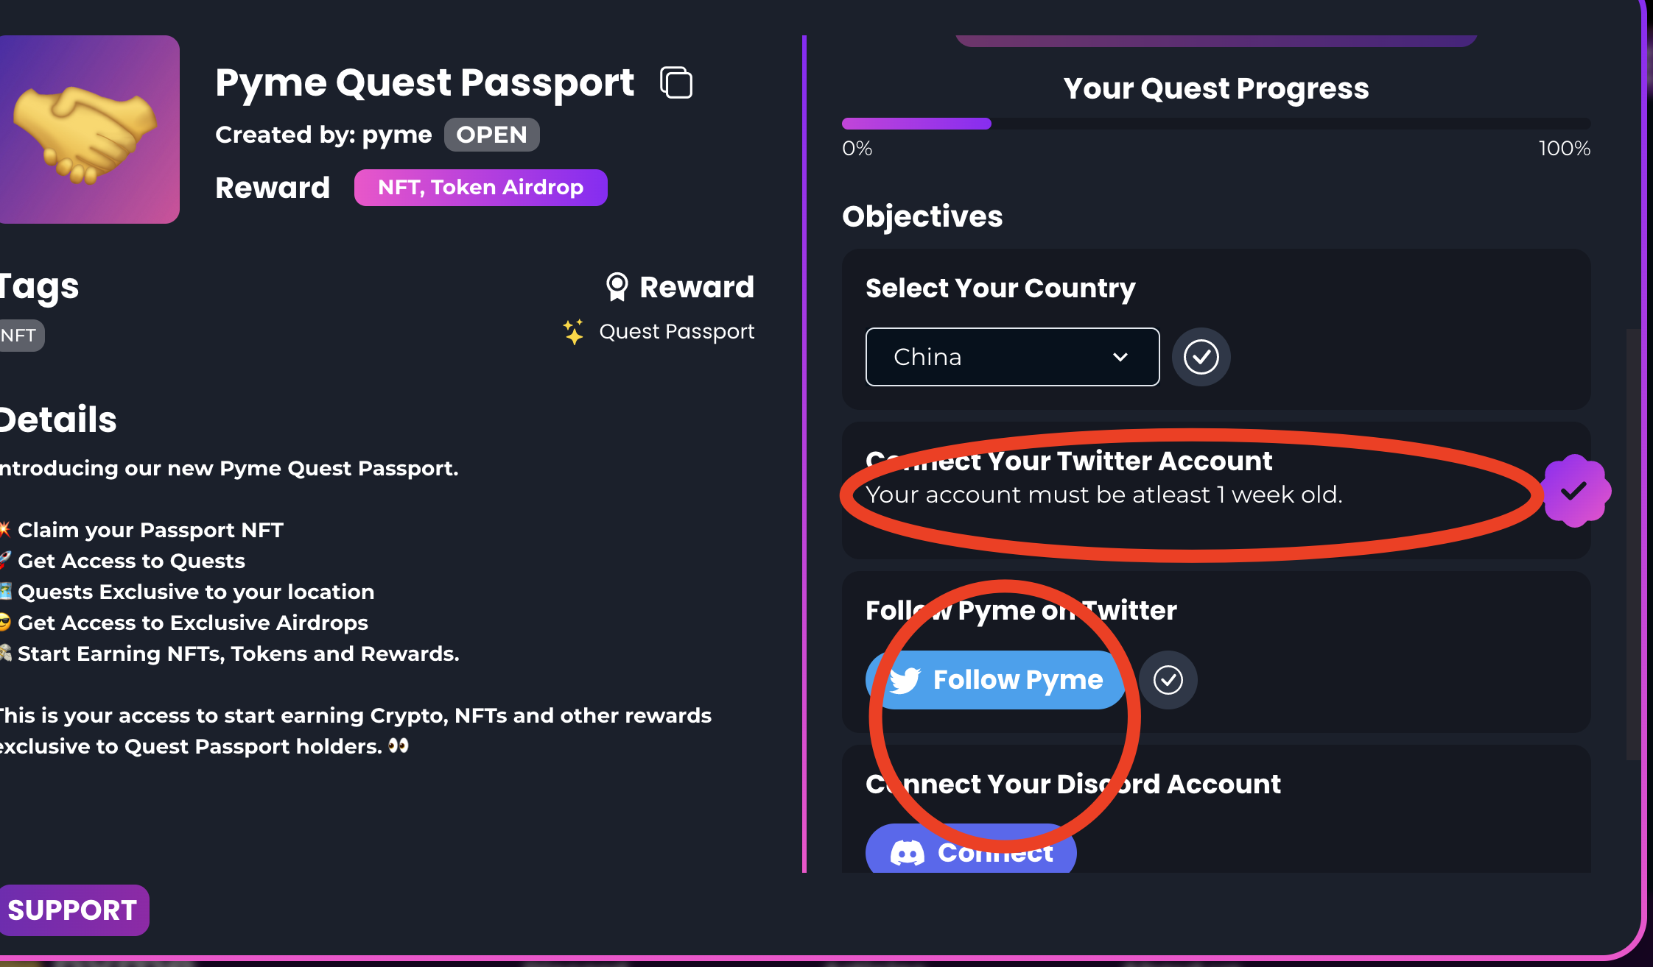Confirm country with the circular checkmark
This screenshot has height=967, width=1653.
click(x=1201, y=357)
